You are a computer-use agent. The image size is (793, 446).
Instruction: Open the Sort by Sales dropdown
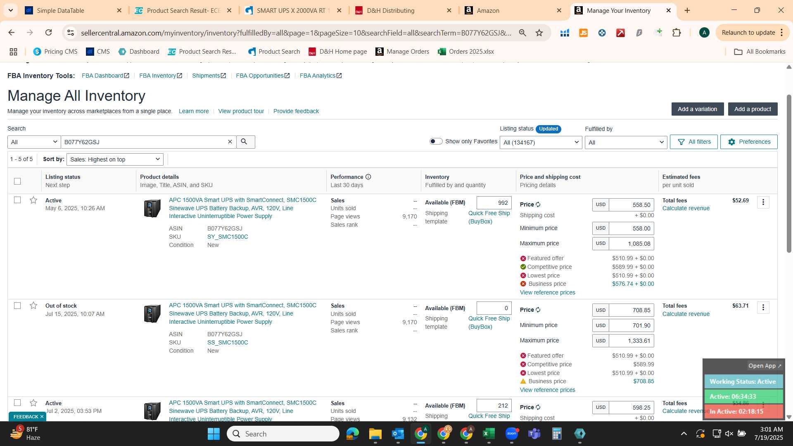[115, 159]
